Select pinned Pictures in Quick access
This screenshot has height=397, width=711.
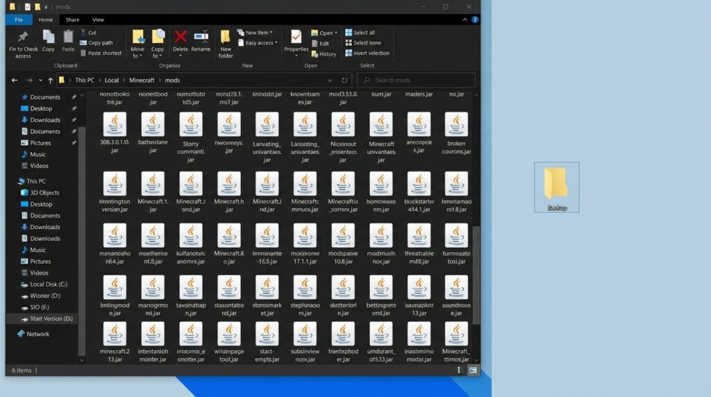tap(40, 143)
